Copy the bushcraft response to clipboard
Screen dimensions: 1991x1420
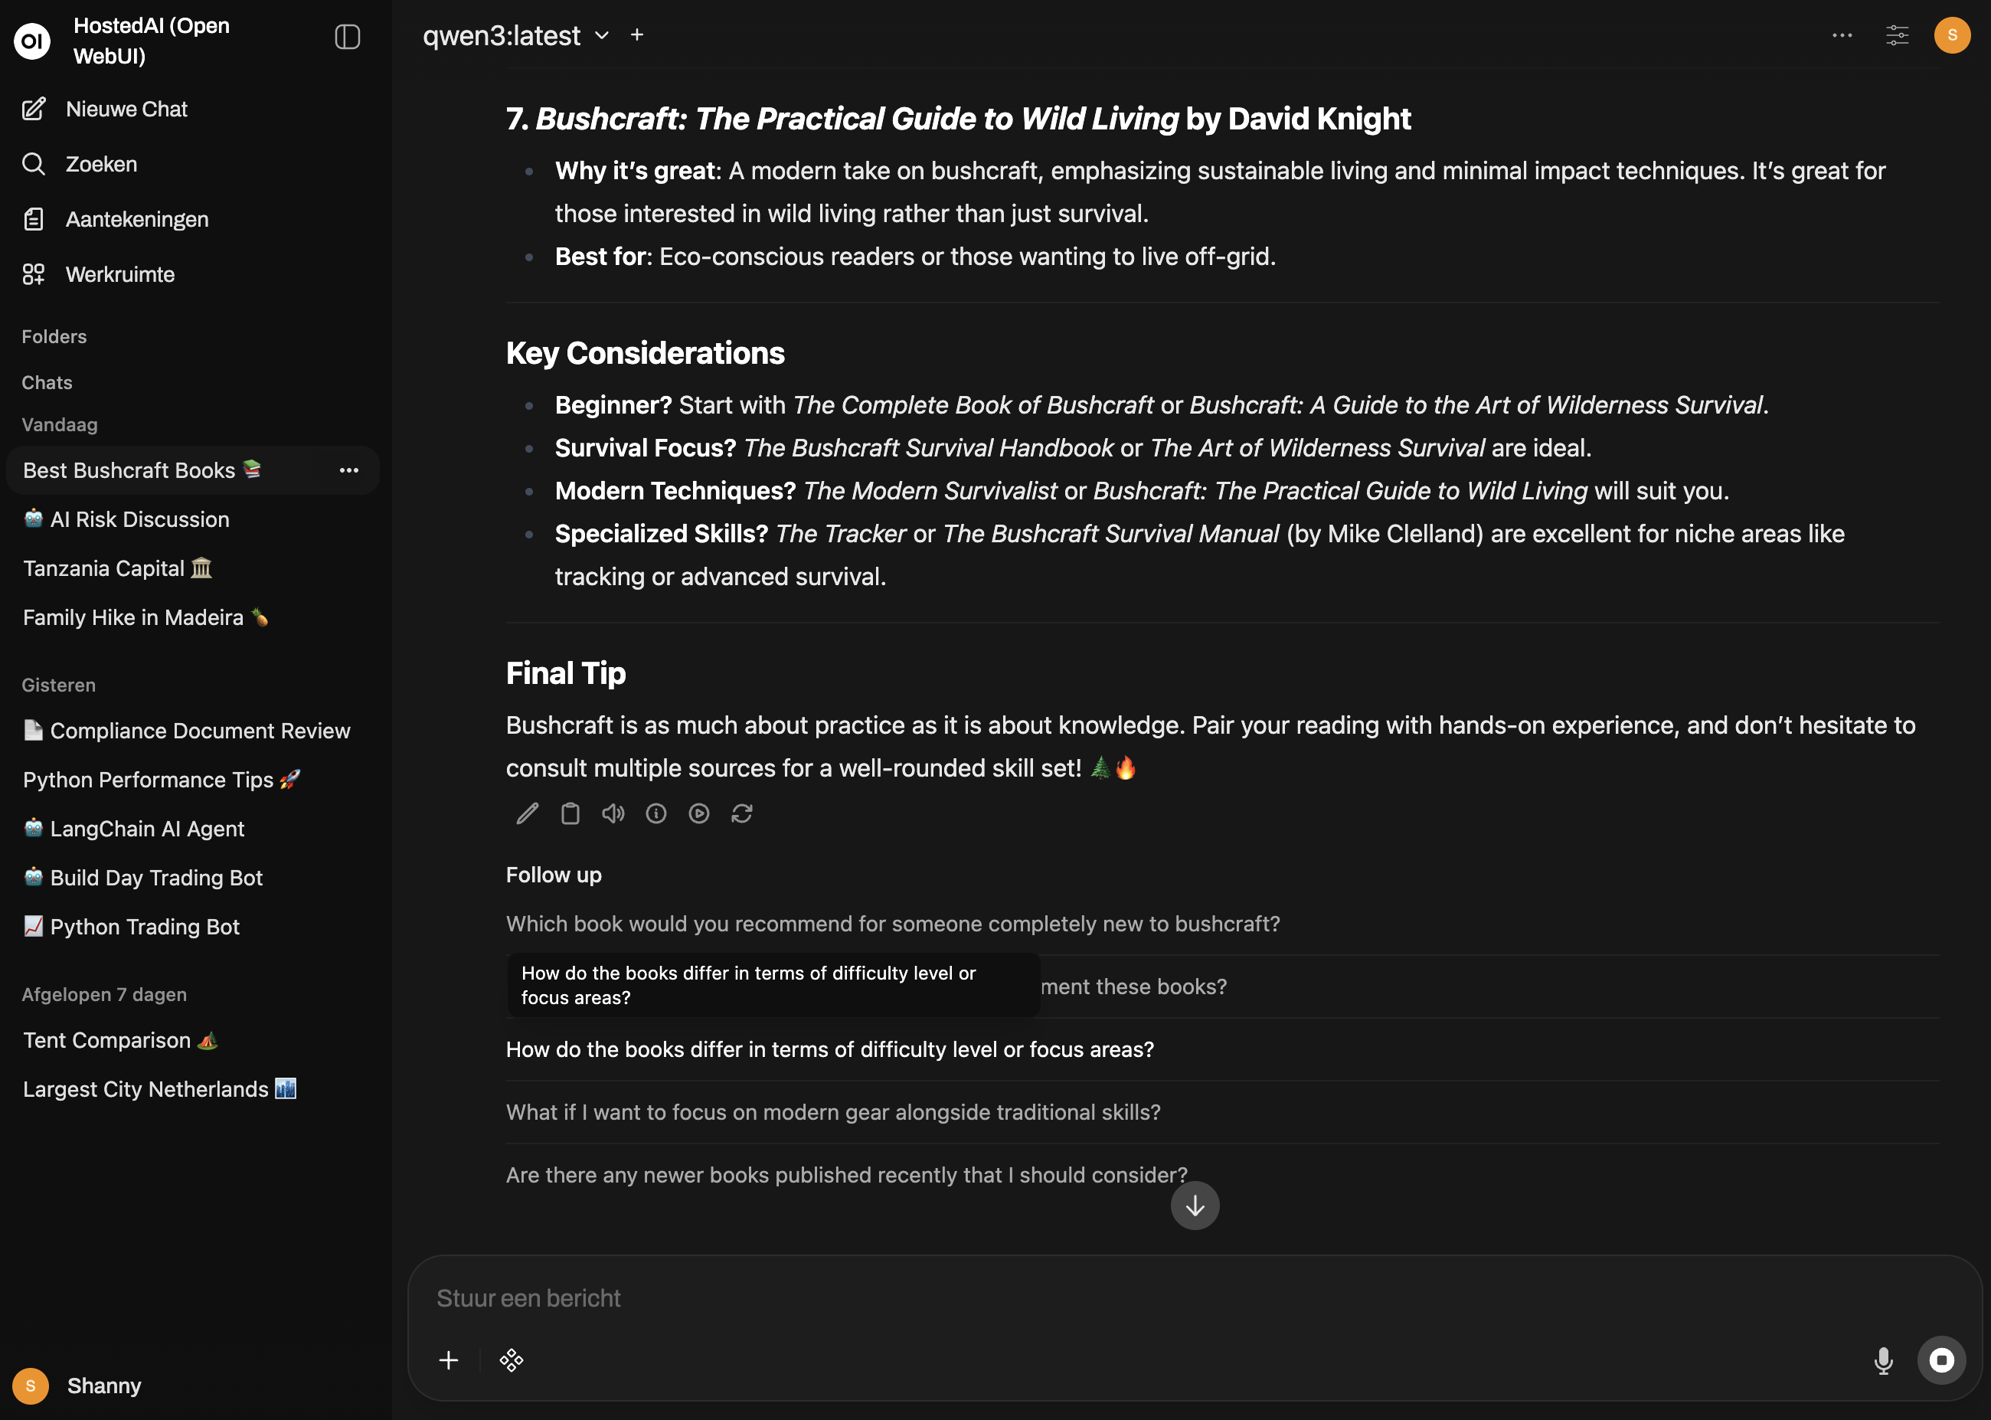[x=570, y=813]
